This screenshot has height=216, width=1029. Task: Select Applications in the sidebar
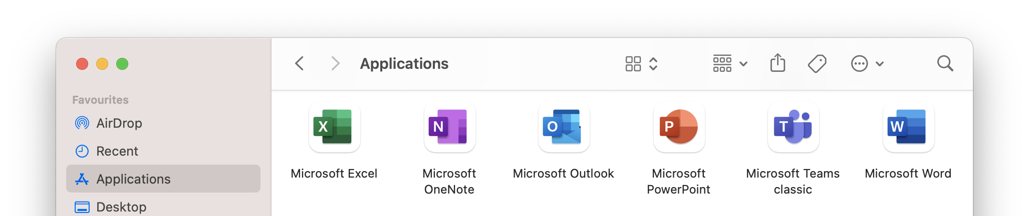pyautogui.click(x=133, y=179)
